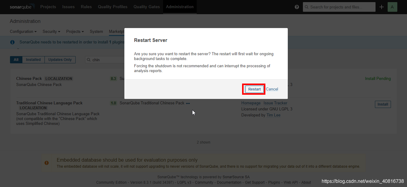Click the search magnifier icon in plugin filter

click(89, 60)
